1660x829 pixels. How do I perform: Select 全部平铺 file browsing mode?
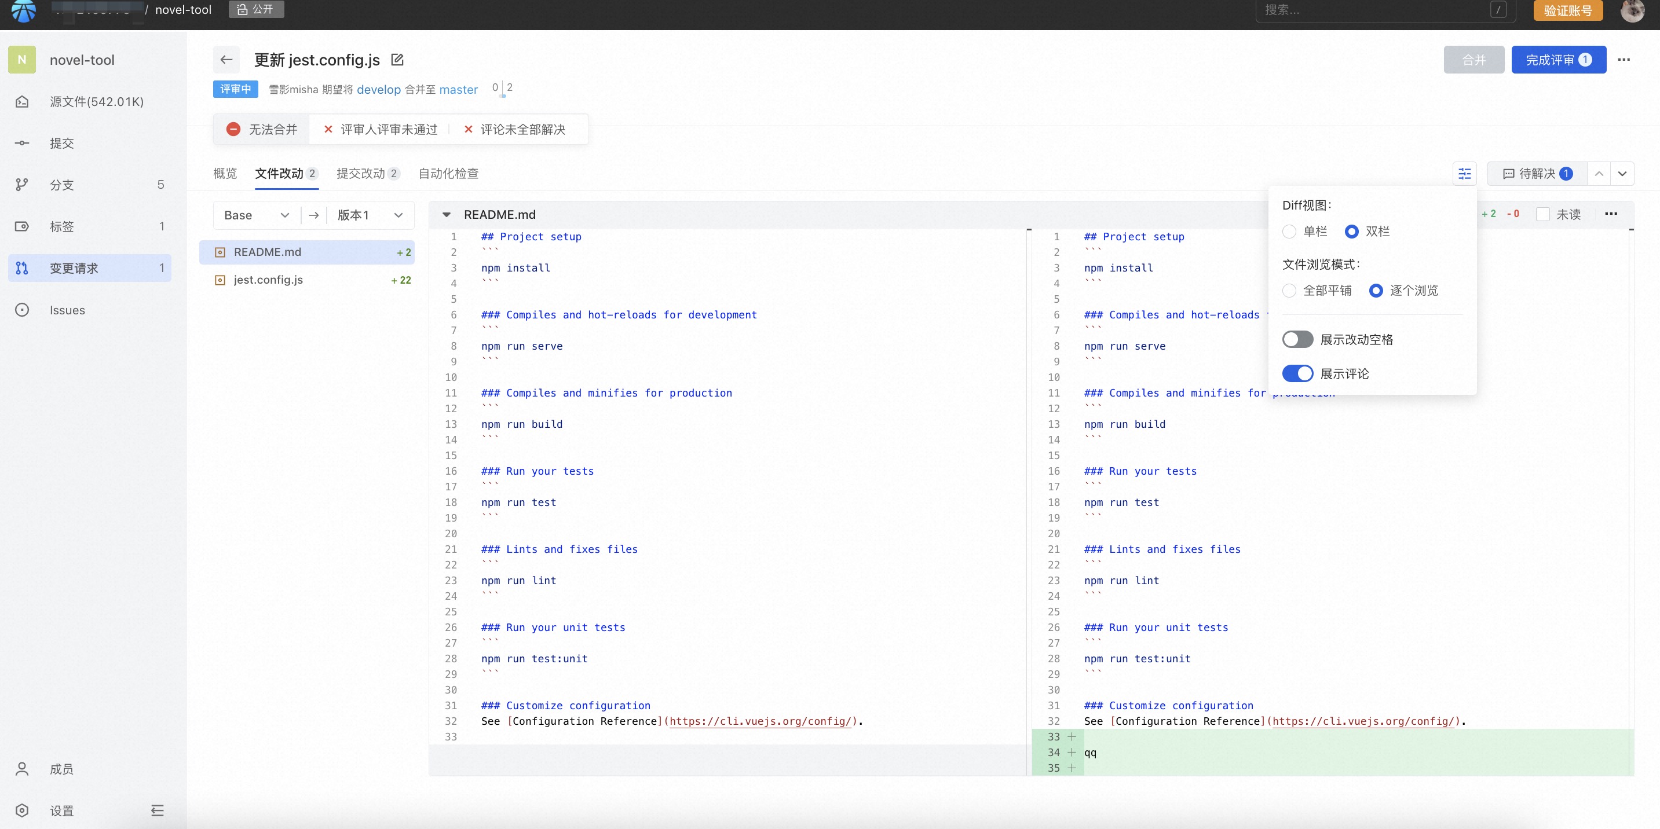(x=1289, y=291)
